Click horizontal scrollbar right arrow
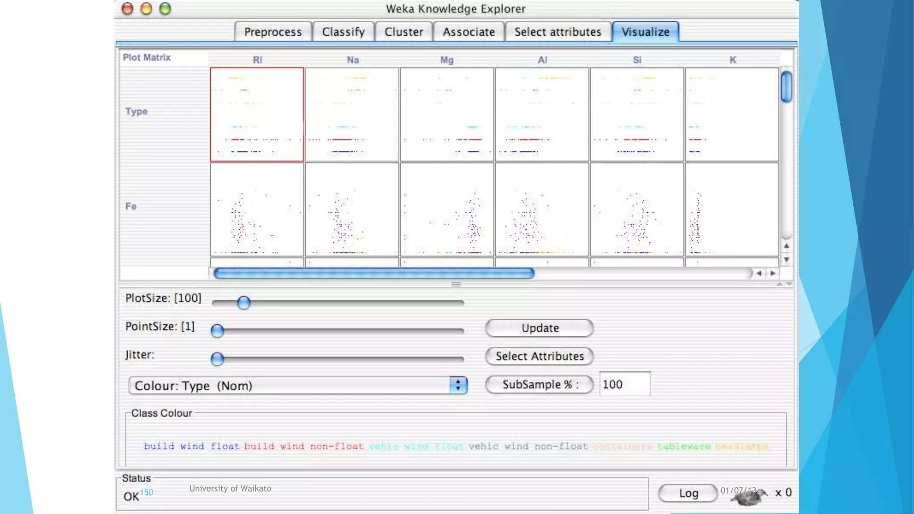The width and height of the screenshot is (914, 514). (x=773, y=273)
